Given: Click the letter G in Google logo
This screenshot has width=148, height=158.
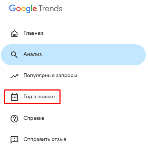Looking at the screenshot, I should click(12, 8).
